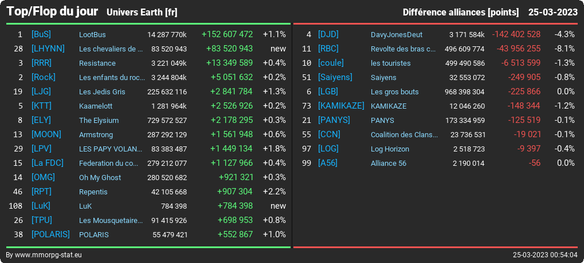
Task: Click Oh My Ghost alliance name
Action: click(x=100, y=178)
